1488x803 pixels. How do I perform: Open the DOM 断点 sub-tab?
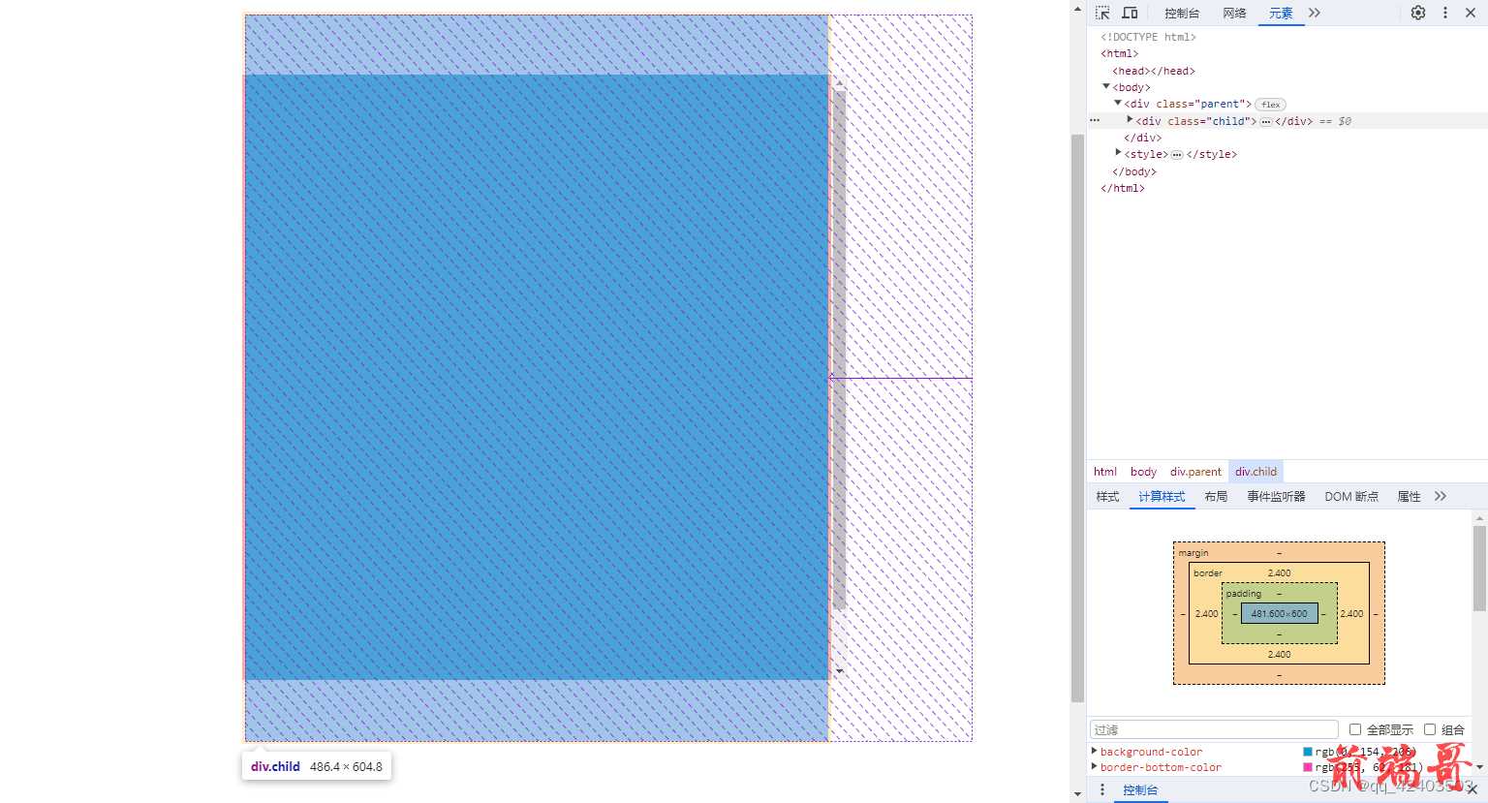click(1351, 497)
